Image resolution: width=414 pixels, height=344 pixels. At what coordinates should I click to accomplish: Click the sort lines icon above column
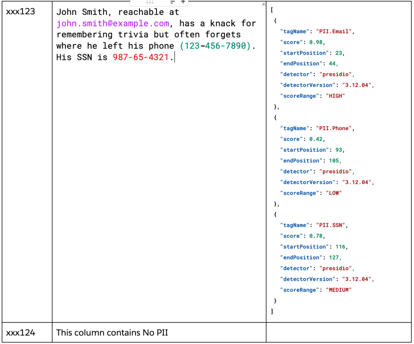[173, 2]
